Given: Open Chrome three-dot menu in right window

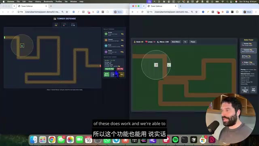Looking at the screenshot, I should coord(256,12).
